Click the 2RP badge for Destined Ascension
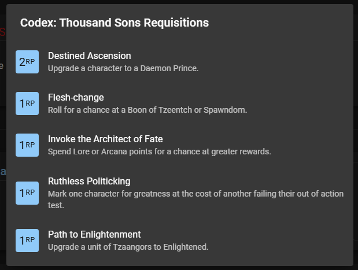358x270 pixels. (x=27, y=62)
